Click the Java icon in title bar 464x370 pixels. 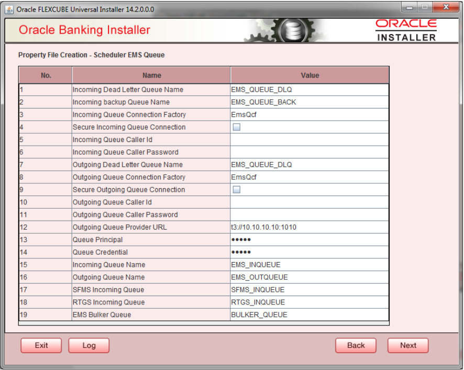coord(9,9)
